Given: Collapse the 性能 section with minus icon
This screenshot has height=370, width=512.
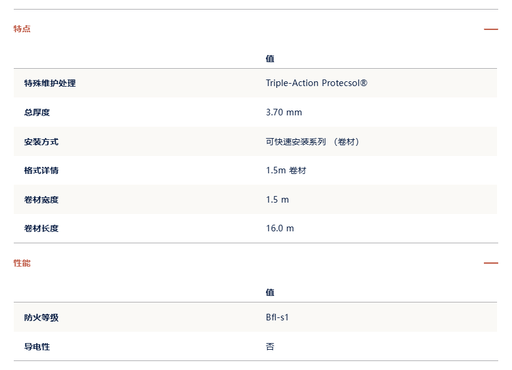Looking at the screenshot, I should click(491, 262).
